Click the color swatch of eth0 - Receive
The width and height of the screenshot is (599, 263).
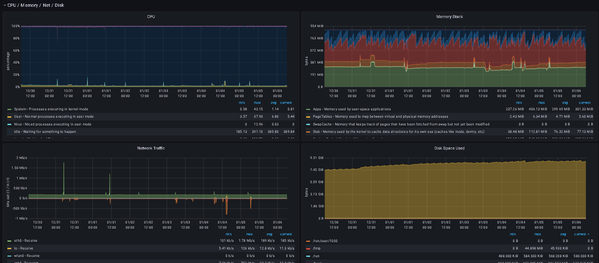click(9, 241)
